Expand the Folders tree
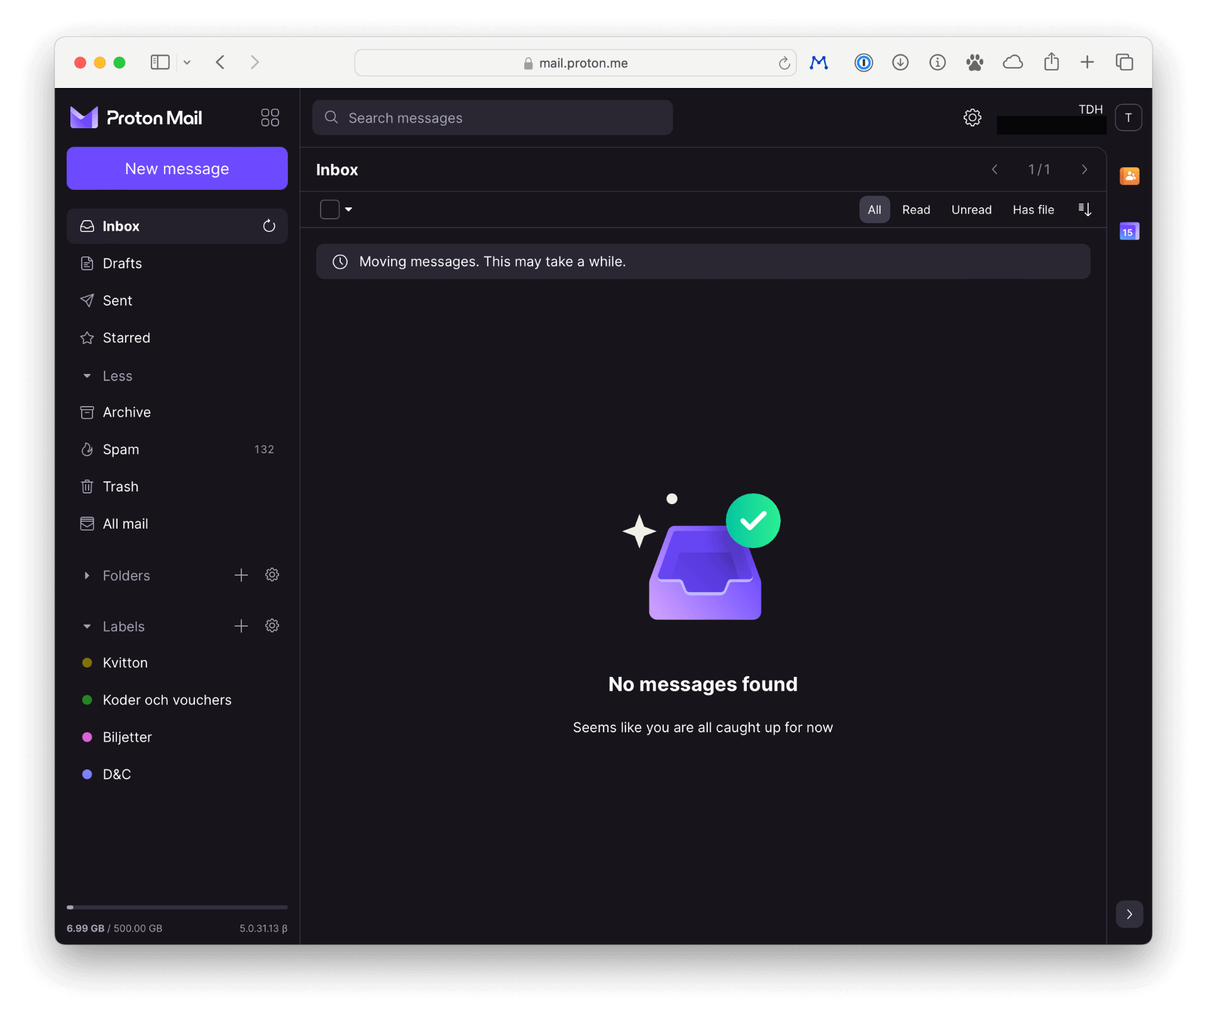 pyautogui.click(x=87, y=576)
